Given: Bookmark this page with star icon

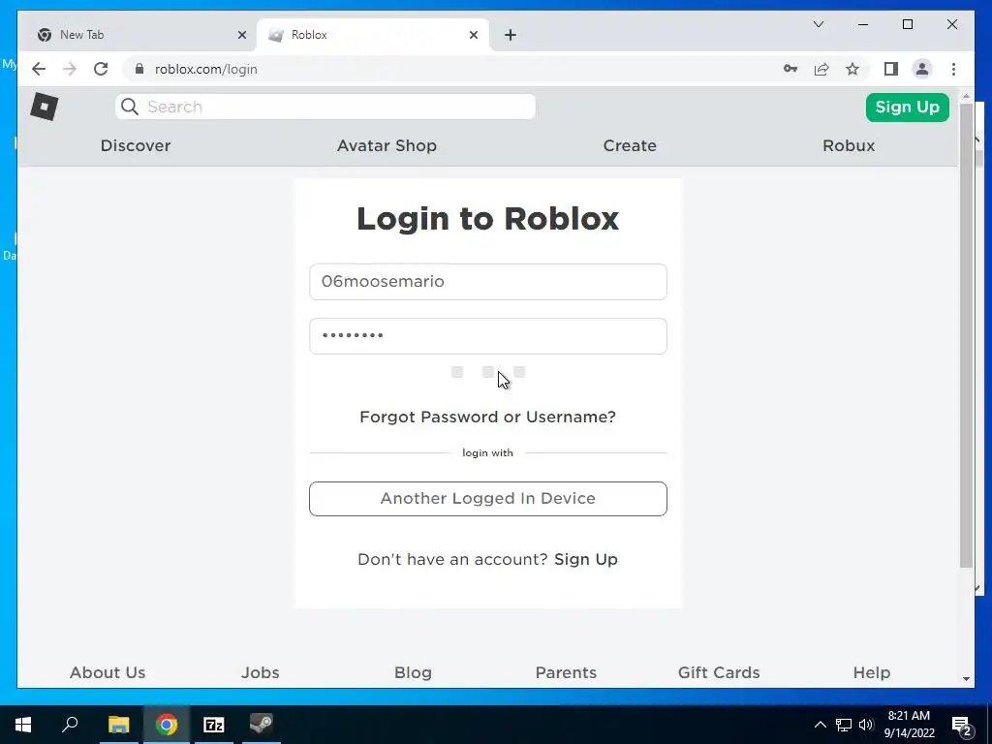Looking at the screenshot, I should pyautogui.click(x=852, y=69).
